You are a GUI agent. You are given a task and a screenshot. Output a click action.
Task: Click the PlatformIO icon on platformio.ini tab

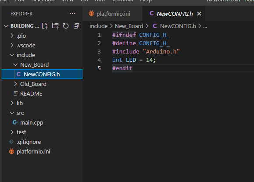click(x=91, y=14)
